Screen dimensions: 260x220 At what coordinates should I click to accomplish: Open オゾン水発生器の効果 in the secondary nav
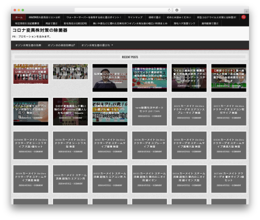pyautogui.click(x=28, y=45)
